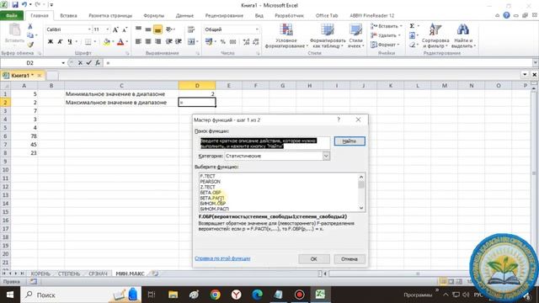Open Справка по этой функции link
This screenshot has width=539, height=303.
222,258
